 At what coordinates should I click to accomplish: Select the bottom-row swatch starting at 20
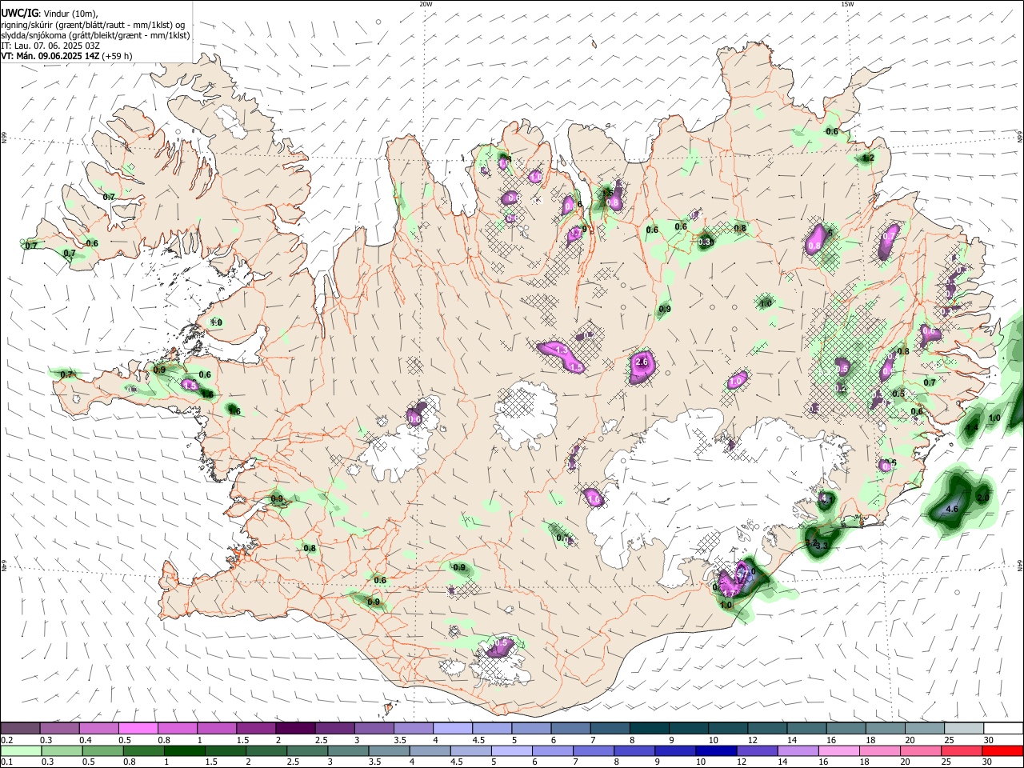pyautogui.click(x=921, y=750)
